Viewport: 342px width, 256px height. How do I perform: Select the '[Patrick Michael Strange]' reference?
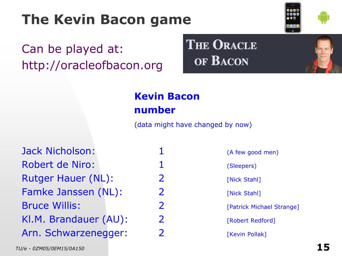tap(263, 207)
